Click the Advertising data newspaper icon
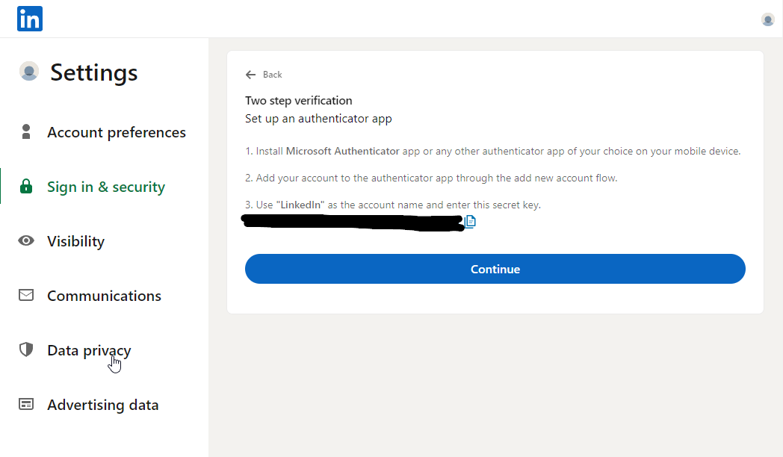783x457 pixels. [x=26, y=404]
